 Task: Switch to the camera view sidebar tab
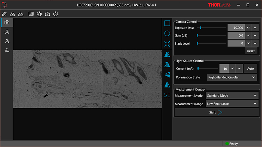point(7,22)
